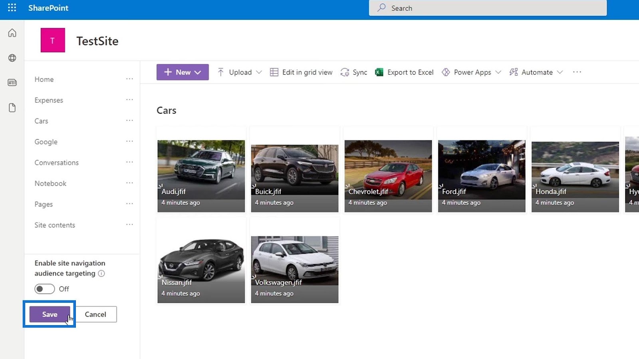Click the Power Apps icon

pos(446,72)
